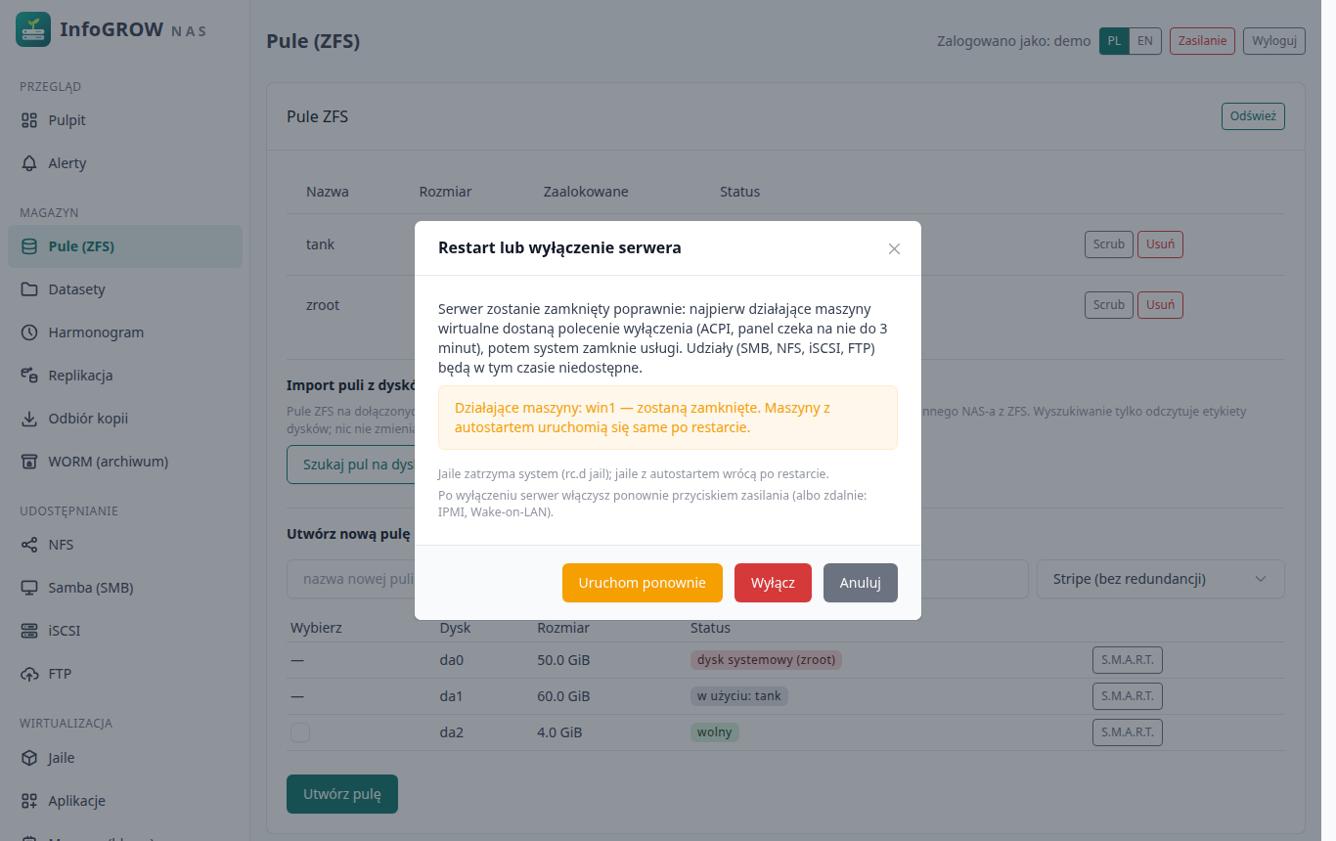The height and width of the screenshot is (841, 1336).
Task: Click the Odbiór kopii download icon
Action: point(29,419)
